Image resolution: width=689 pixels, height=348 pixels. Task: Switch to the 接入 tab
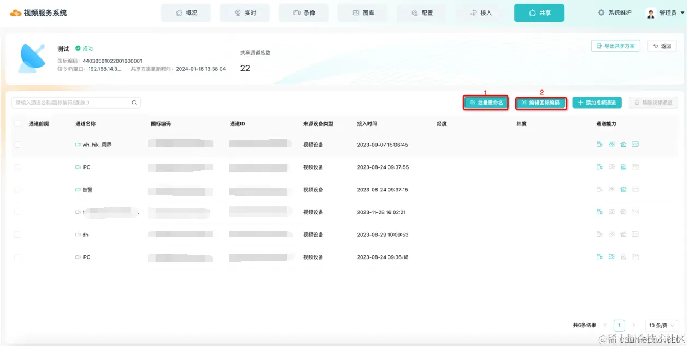(x=481, y=13)
